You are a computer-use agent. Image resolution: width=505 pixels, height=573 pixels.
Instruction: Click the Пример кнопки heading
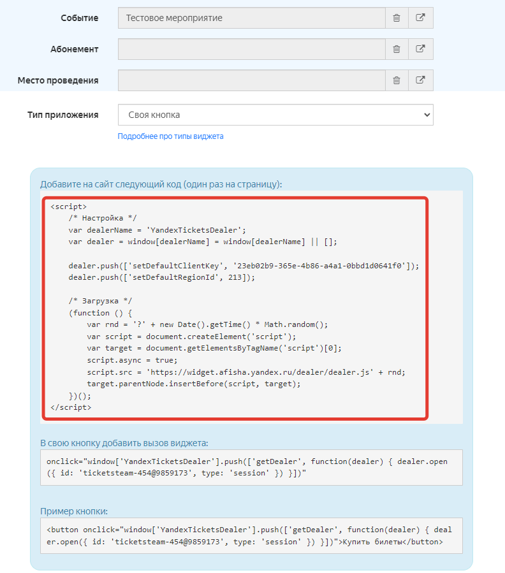[74, 511]
